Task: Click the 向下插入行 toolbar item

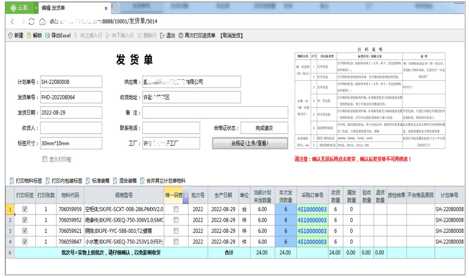Action: [x=120, y=35]
